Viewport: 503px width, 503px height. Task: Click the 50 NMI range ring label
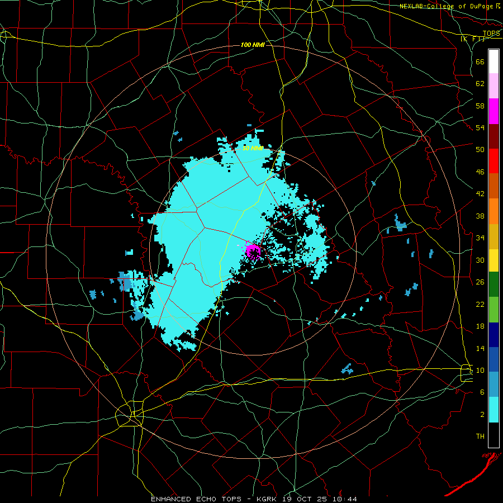pyautogui.click(x=253, y=148)
